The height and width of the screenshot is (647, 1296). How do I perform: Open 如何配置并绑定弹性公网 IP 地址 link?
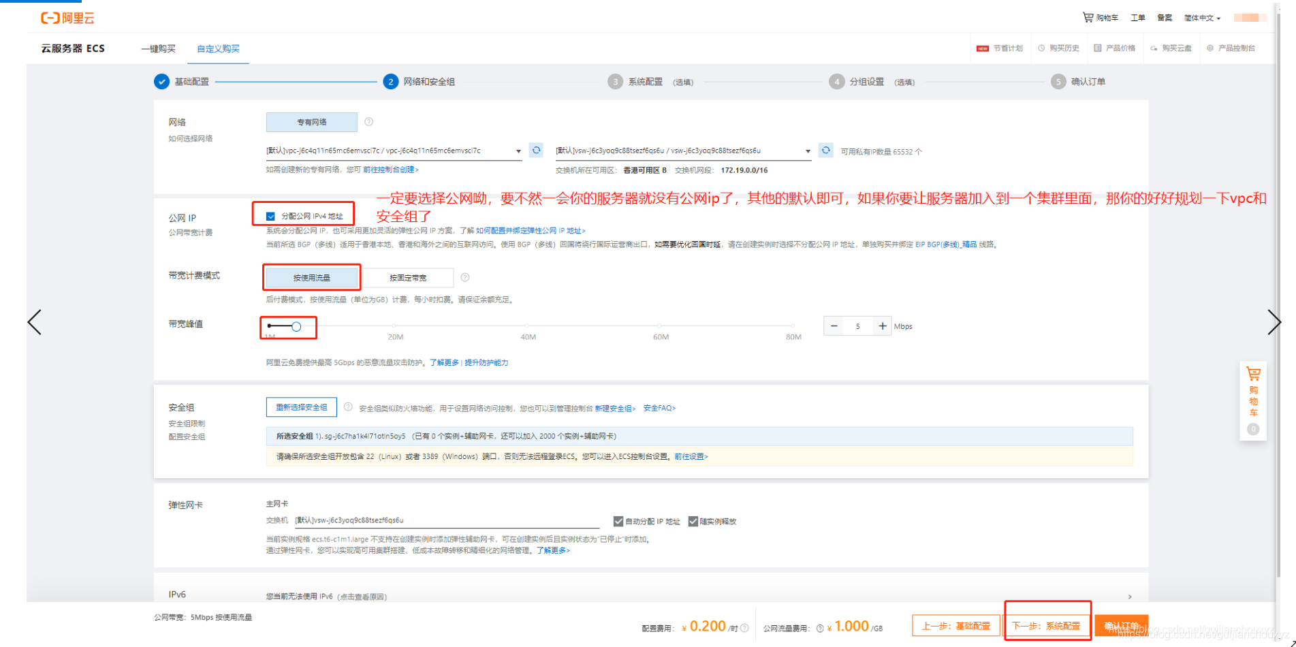[531, 231]
